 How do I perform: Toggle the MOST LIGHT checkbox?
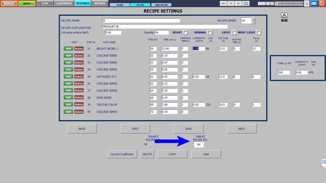[x=259, y=33]
